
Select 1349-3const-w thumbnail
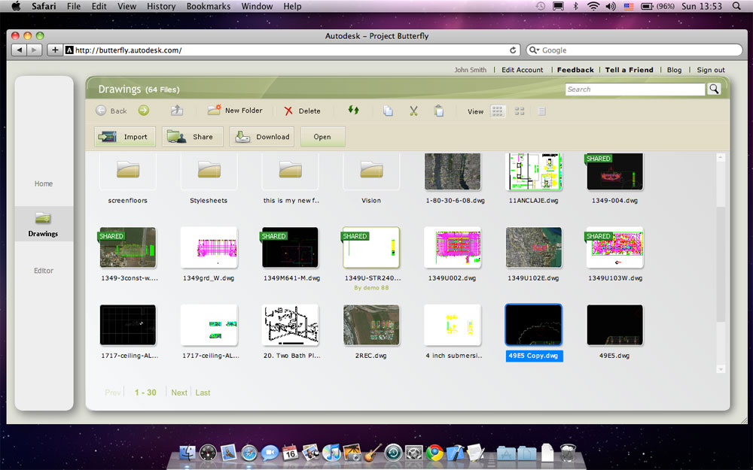128,247
